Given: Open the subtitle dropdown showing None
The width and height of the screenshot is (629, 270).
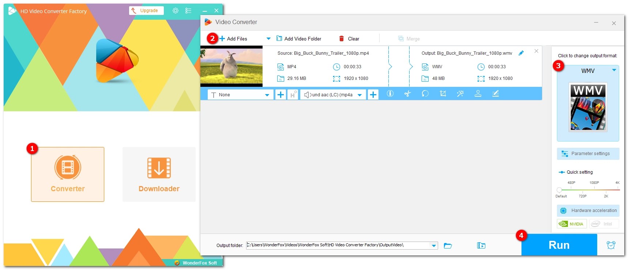Looking at the screenshot, I should [x=240, y=95].
